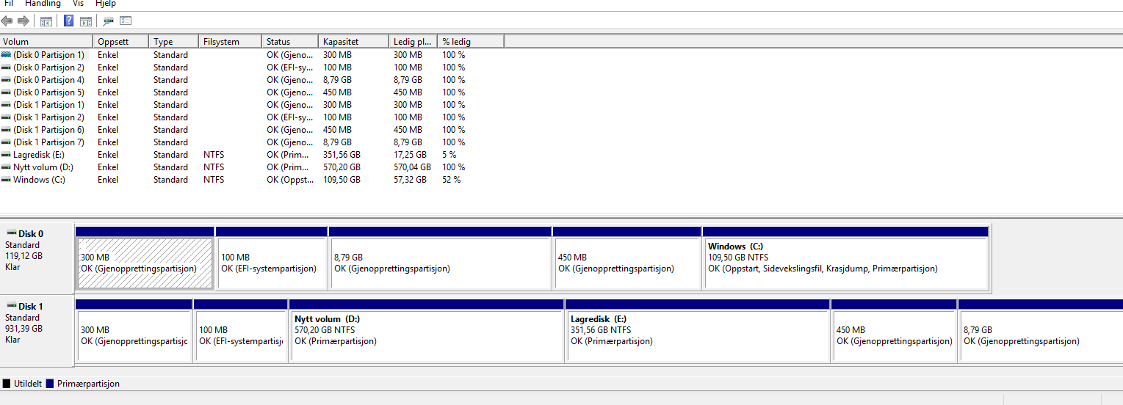The height and width of the screenshot is (405, 1123).
Task: Click the disk icon next to Disk 0 label
Action: 11,233
